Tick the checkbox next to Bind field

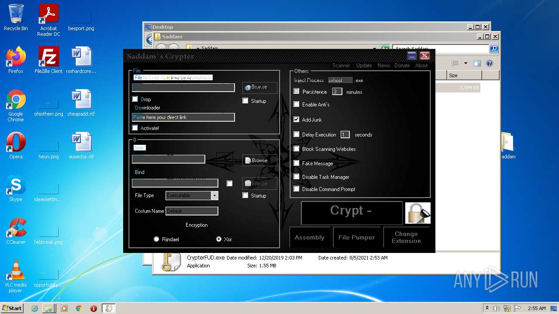tap(229, 183)
